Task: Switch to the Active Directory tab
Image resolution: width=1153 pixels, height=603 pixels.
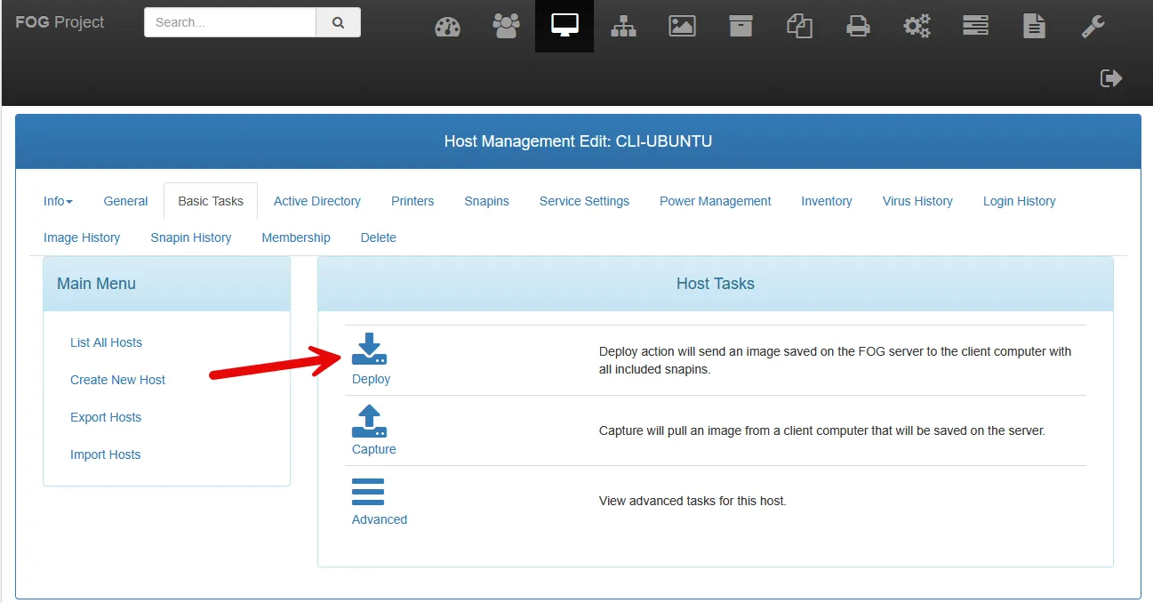Action: [317, 201]
